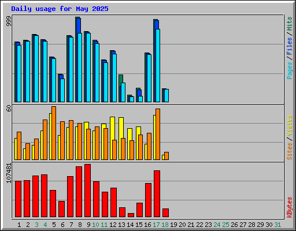Viewport: 296px width, 231px height.
Task: Click the red KBytes bar for day 16
Action: 148,200
